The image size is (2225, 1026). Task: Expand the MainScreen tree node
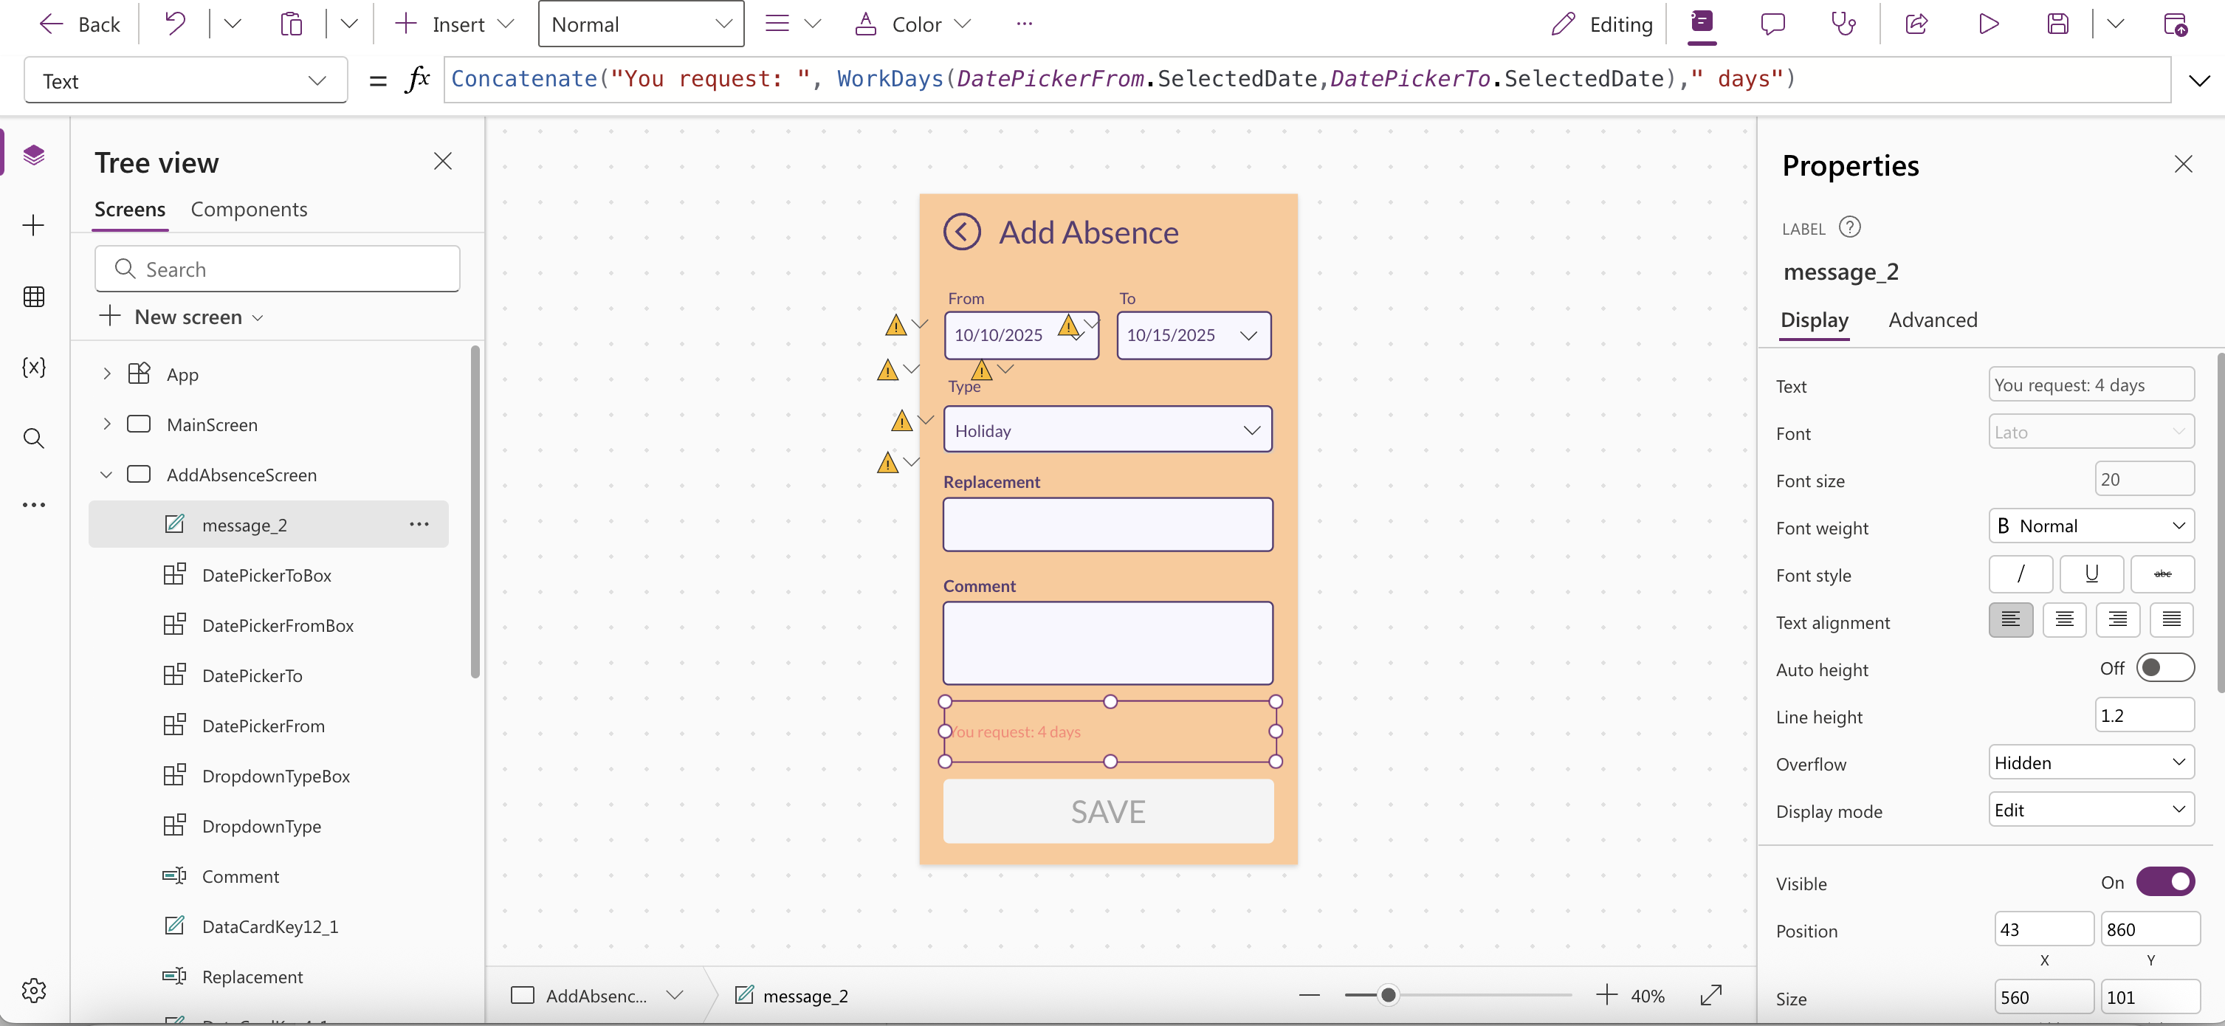click(x=106, y=424)
